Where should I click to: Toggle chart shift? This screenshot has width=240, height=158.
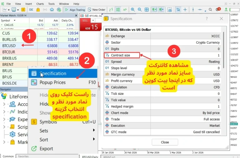coord(162,10)
